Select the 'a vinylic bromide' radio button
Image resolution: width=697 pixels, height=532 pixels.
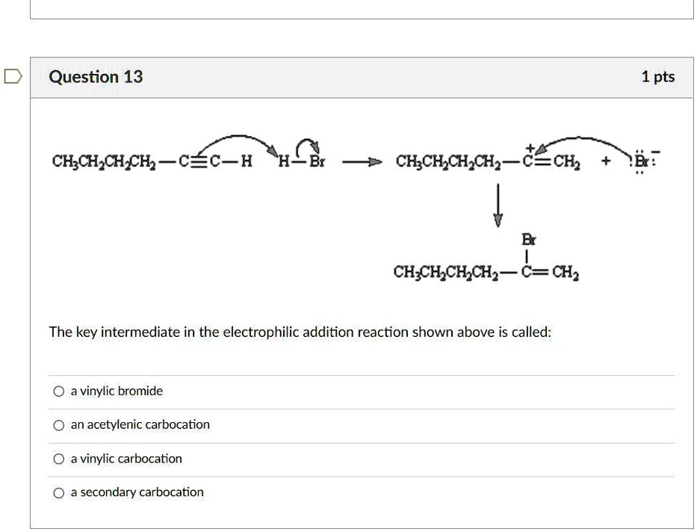point(58,390)
